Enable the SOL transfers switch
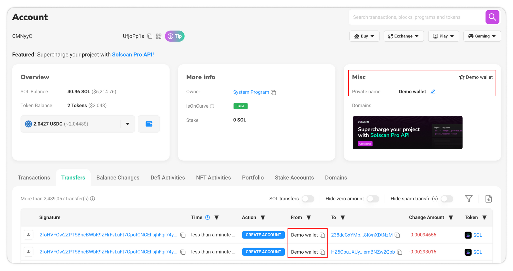The width and height of the screenshot is (513, 271). (x=308, y=199)
